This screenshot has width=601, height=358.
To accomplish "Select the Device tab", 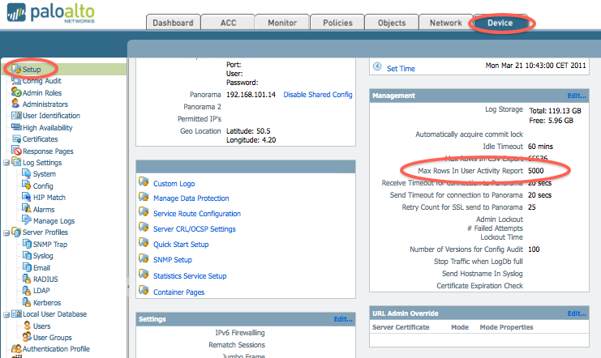I will pos(500,23).
